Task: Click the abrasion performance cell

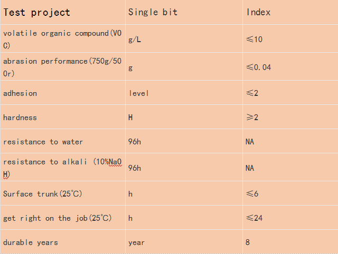Action: click(63, 67)
